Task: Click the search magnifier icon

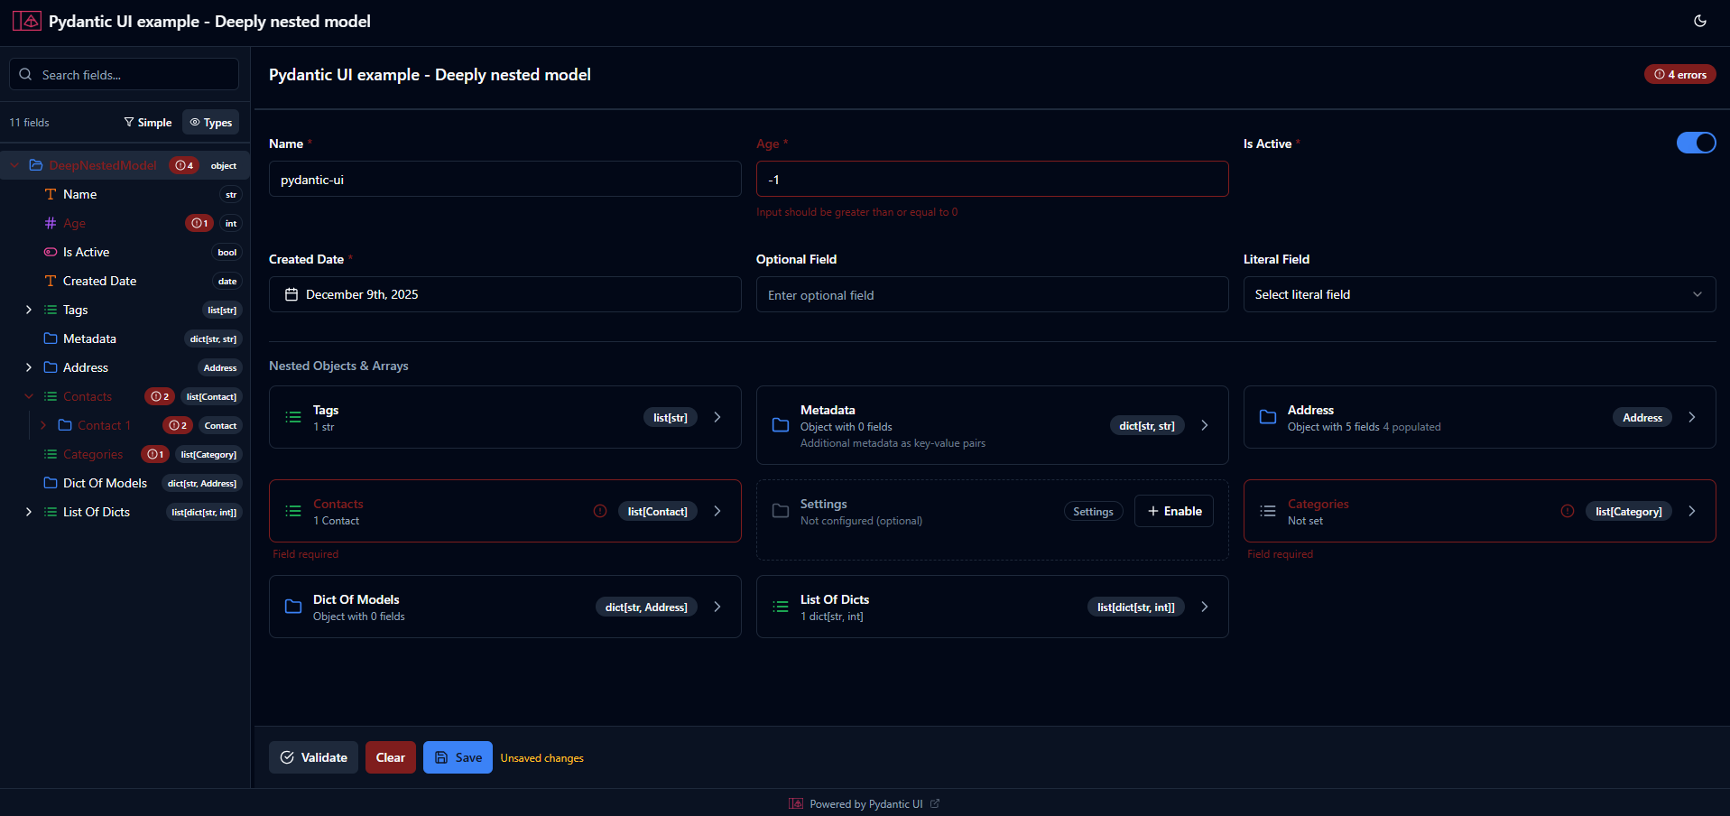Action: (25, 75)
